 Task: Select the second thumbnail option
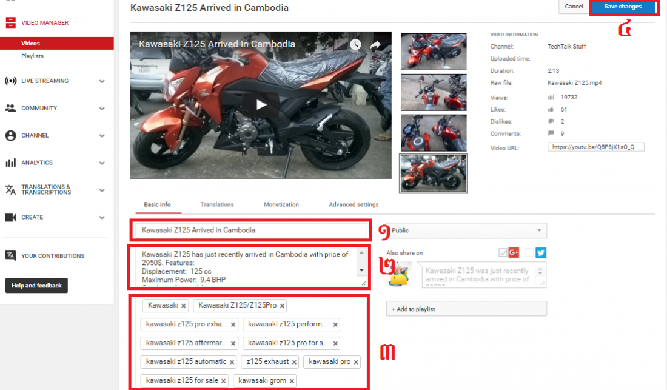[434, 92]
